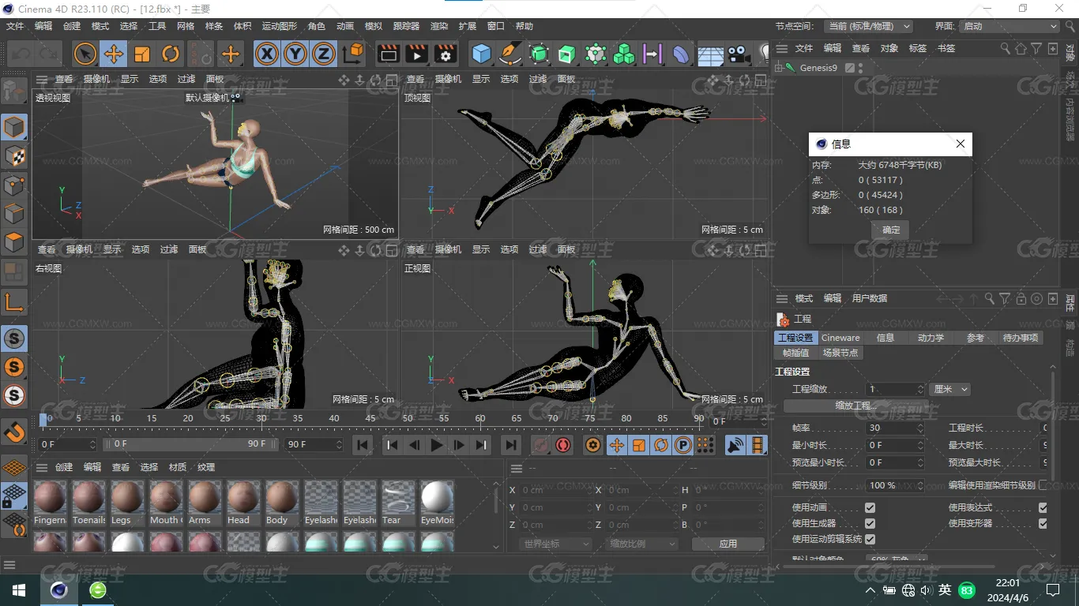Open render settings gear clapperboard icon
The image size is (1079, 606).
(446, 54)
